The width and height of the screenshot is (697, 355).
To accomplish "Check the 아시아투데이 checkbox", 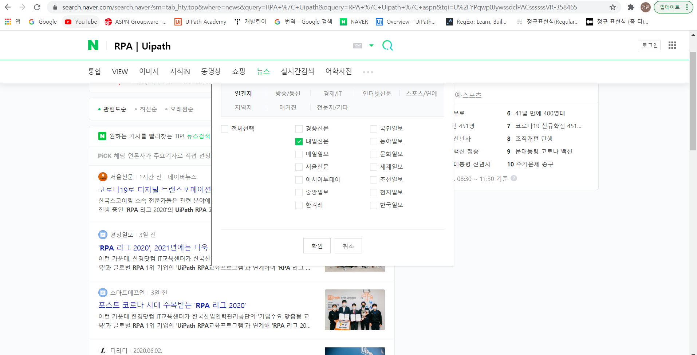I will click(x=299, y=180).
